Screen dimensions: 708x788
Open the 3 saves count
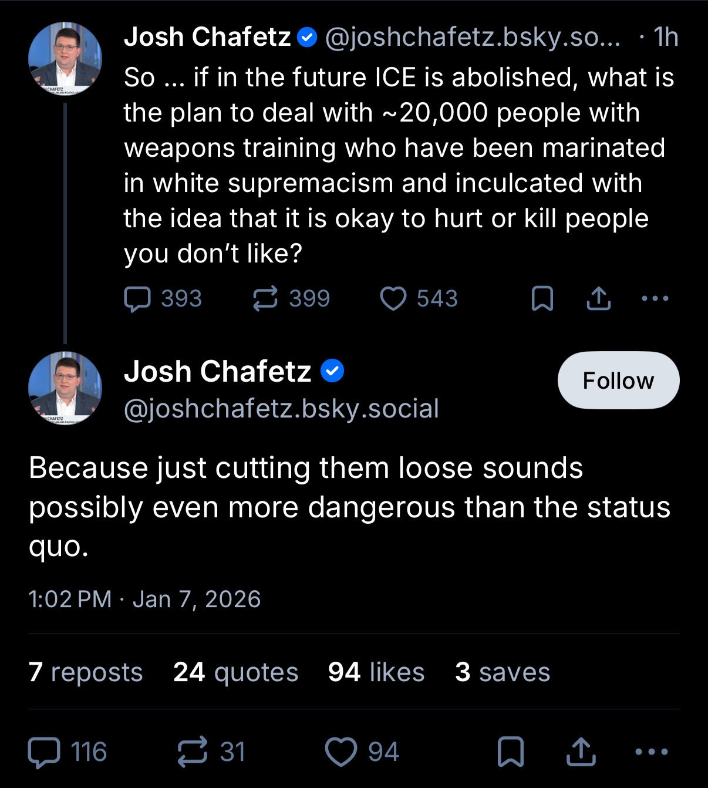(x=503, y=672)
